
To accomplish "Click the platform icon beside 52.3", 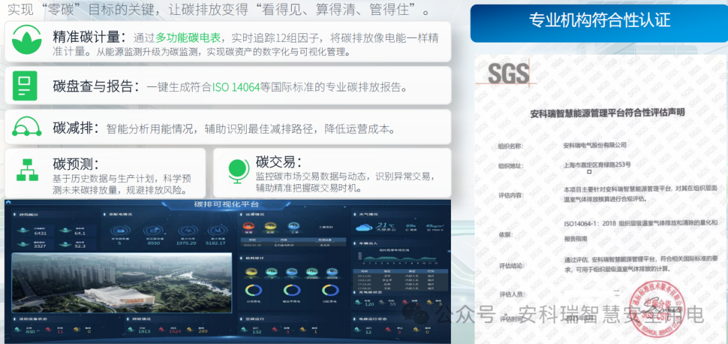I will (x=65, y=243).
